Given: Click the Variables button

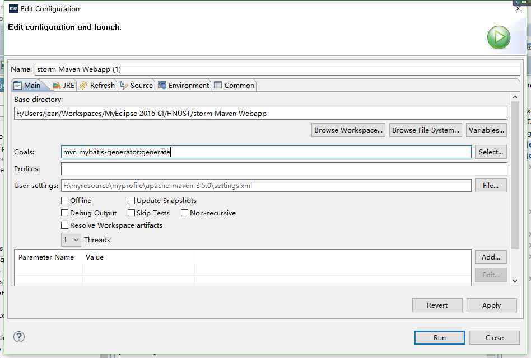Looking at the screenshot, I should (x=486, y=130).
